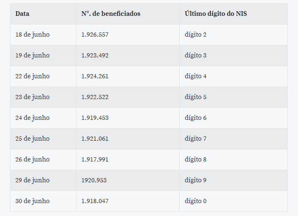The width and height of the screenshot is (298, 216).
Task: Click the value 1.923.492
Action: 95,55
